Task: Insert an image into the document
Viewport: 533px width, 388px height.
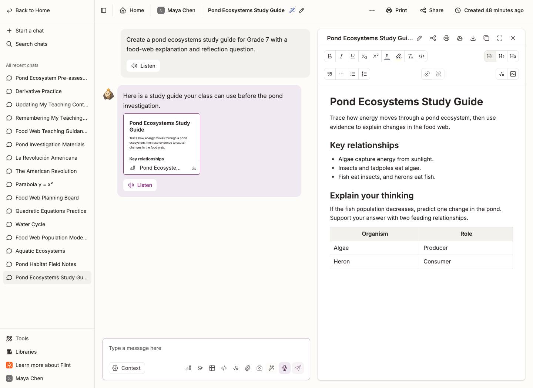Action: pos(513,74)
